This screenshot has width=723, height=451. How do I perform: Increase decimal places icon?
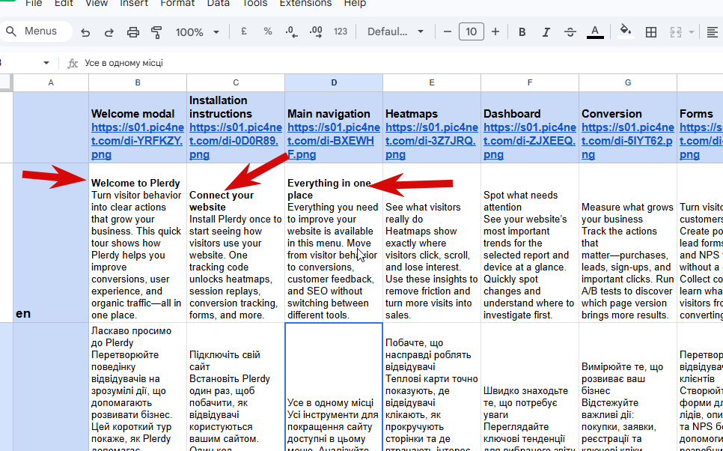coord(316,31)
